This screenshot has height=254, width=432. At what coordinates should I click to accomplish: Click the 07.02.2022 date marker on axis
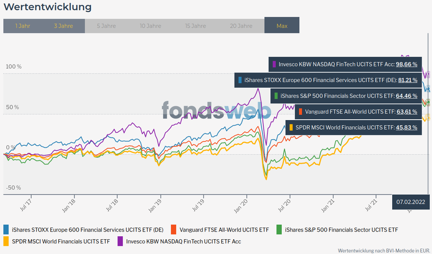(411, 202)
